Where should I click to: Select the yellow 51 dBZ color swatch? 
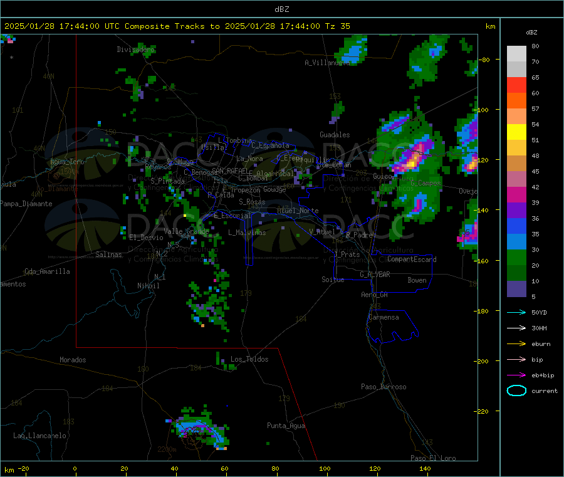tap(516, 132)
